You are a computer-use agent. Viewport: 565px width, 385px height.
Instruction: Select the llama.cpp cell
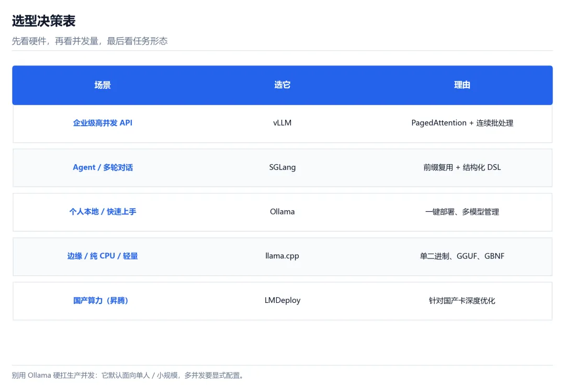tap(282, 256)
